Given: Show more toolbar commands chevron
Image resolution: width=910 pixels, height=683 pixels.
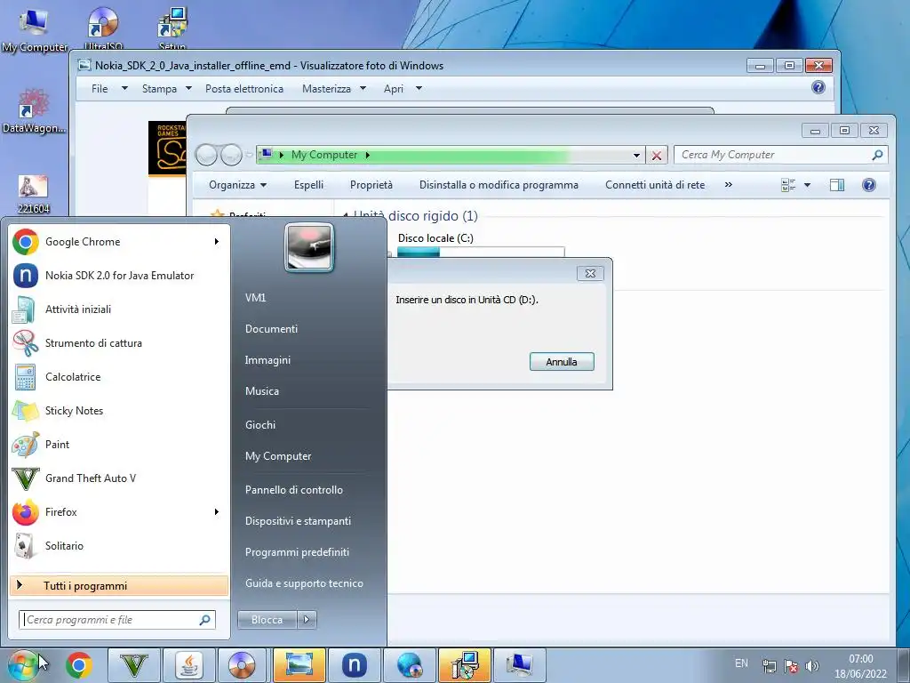Looking at the screenshot, I should (x=729, y=185).
